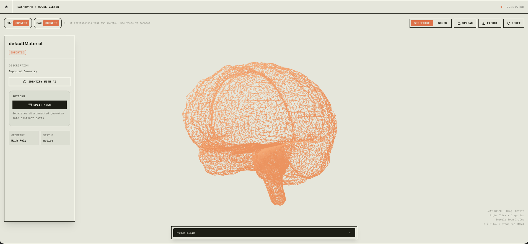Click the app logo icon in top-left corner
Screen dimensions: 528x244
point(6,7)
